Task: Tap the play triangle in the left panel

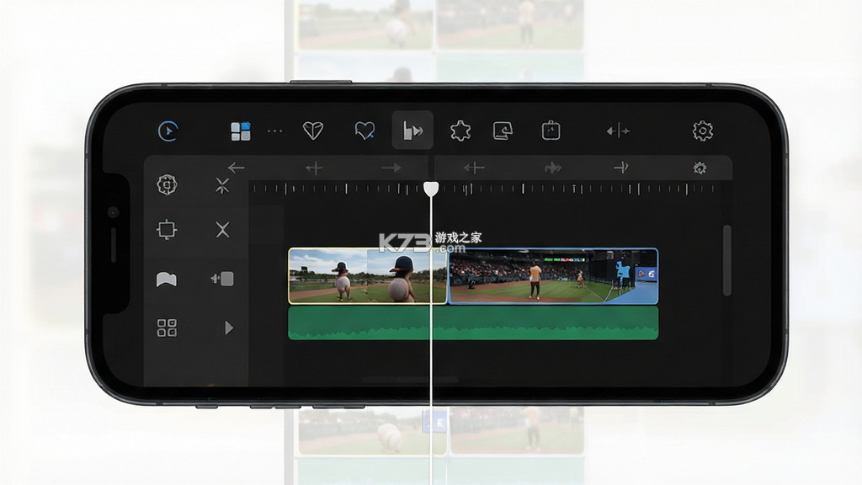Action: 229,328
